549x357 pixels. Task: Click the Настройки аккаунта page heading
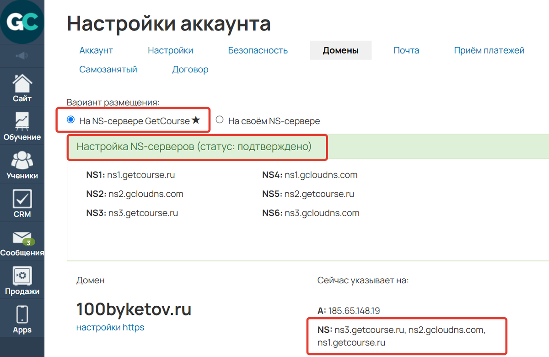[169, 24]
